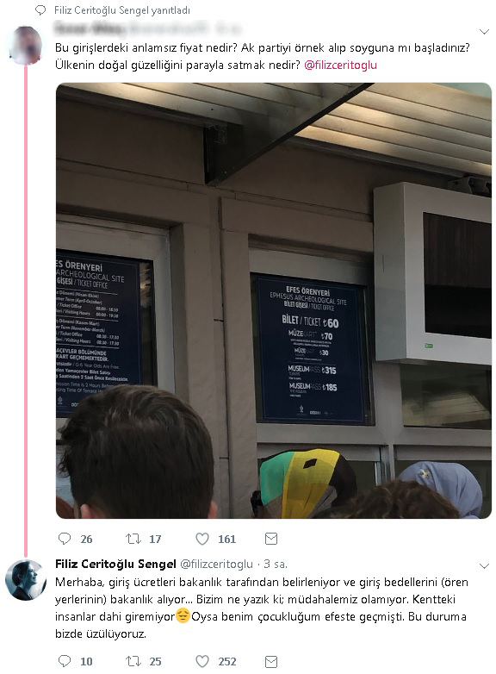This screenshot has width=496, height=674.
Task: Open the 3 sa. timestamp link
Action: (276, 564)
